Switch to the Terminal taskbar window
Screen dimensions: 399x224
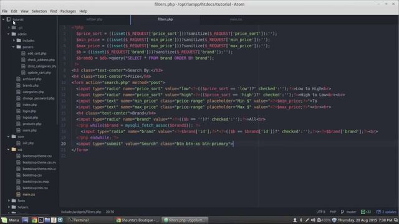90,220
